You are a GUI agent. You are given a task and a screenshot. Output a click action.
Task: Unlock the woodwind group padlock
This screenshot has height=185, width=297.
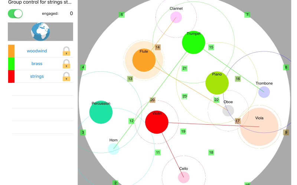coord(66,51)
